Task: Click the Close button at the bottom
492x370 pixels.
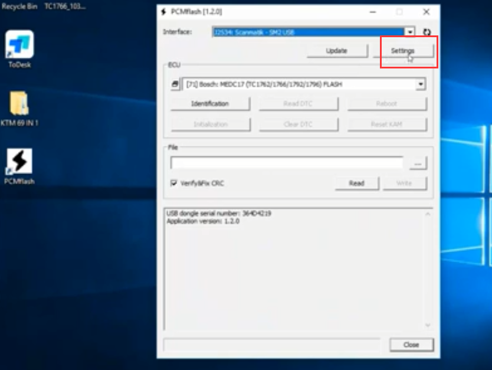Action: click(411, 345)
